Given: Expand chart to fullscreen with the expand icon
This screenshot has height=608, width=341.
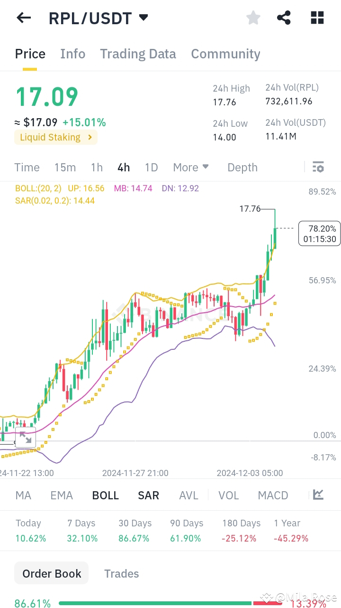Looking at the screenshot, I should pyautogui.click(x=26, y=438).
